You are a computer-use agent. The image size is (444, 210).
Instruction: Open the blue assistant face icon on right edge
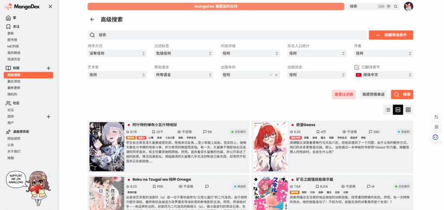point(436,137)
